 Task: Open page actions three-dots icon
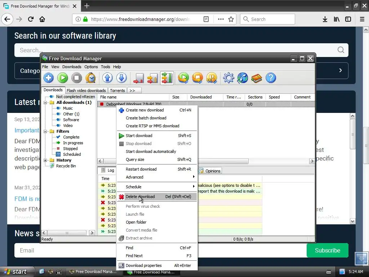(x=221, y=19)
